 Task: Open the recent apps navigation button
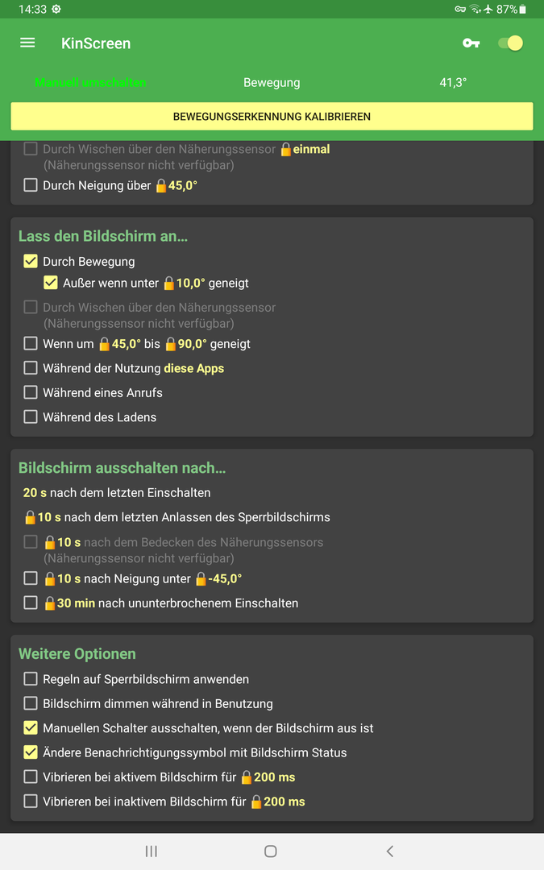tap(151, 851)
